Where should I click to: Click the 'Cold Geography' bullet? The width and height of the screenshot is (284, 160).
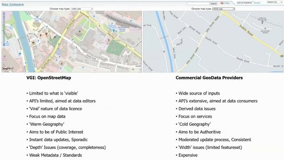[193, 124]
